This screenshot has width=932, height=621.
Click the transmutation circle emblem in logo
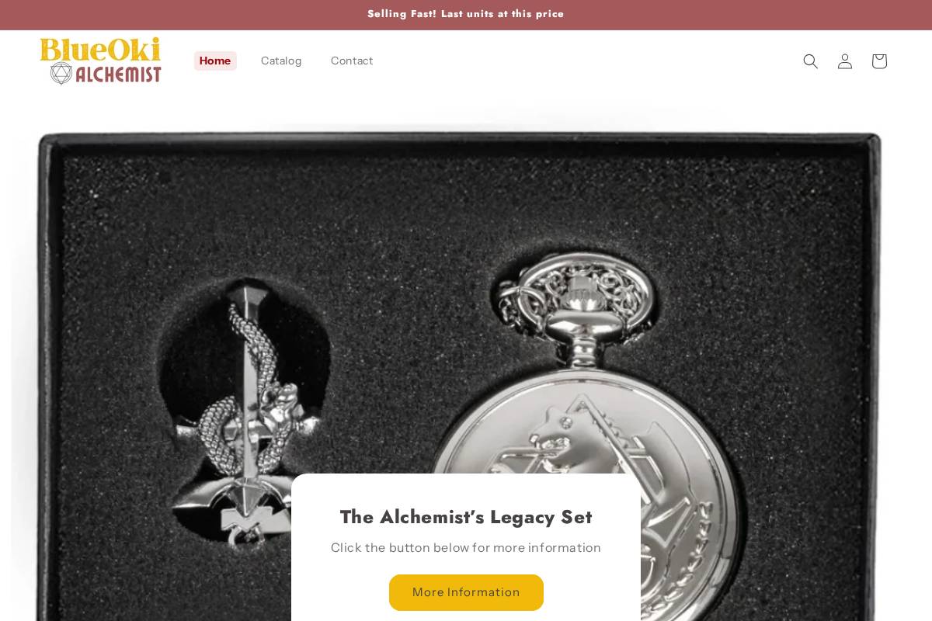click(61, 73)
